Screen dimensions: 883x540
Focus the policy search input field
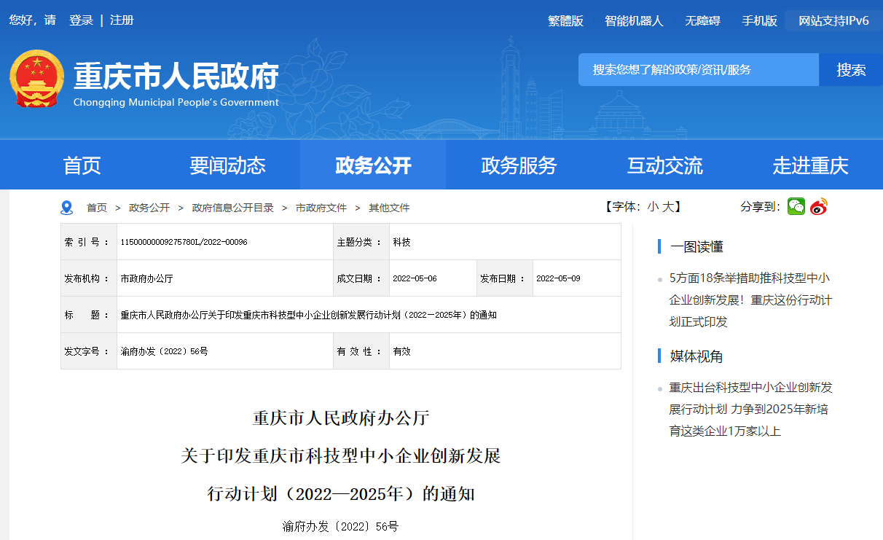tap(698, 70)
